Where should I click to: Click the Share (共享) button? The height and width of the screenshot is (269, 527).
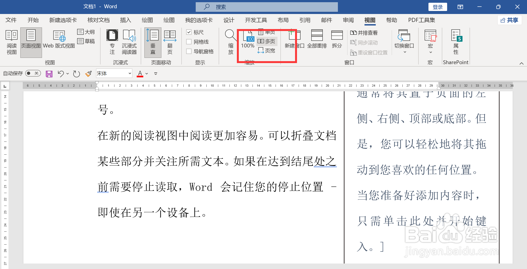coord(509,20)
